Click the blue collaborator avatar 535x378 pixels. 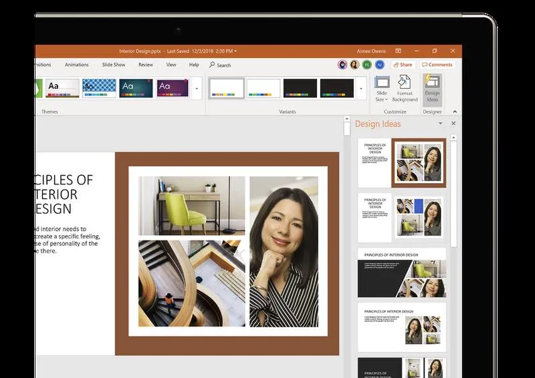coord(379,64)
